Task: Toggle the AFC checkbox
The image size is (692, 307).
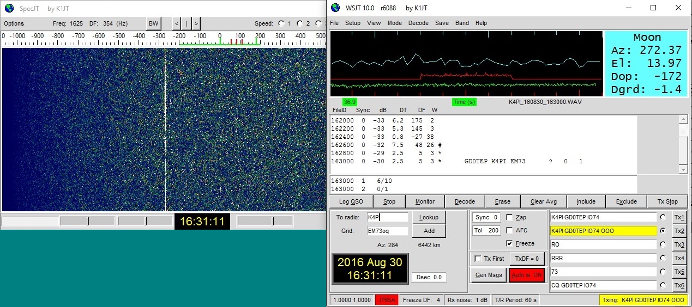Action: [x=509, y=230]
